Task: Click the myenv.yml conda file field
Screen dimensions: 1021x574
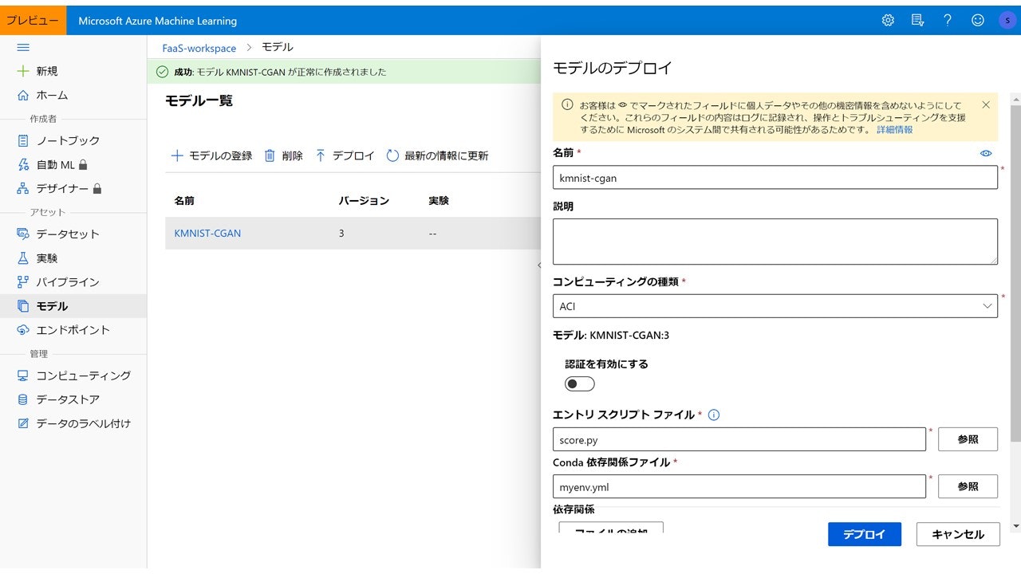Action: [x=739, y=486]
